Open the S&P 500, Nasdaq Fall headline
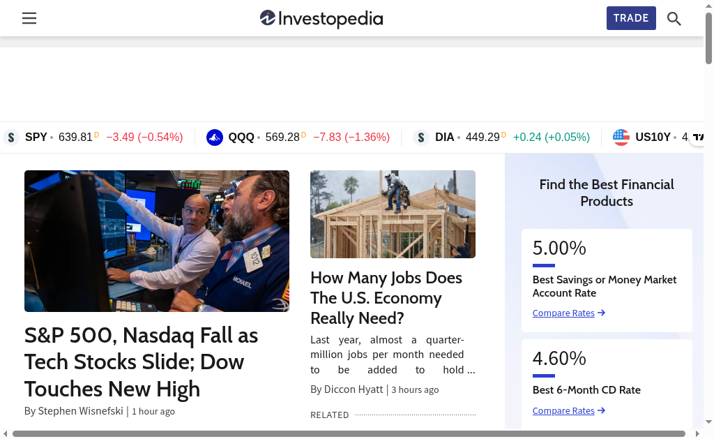The width and height of the screenshot is (714, 439). coord(141,362)
